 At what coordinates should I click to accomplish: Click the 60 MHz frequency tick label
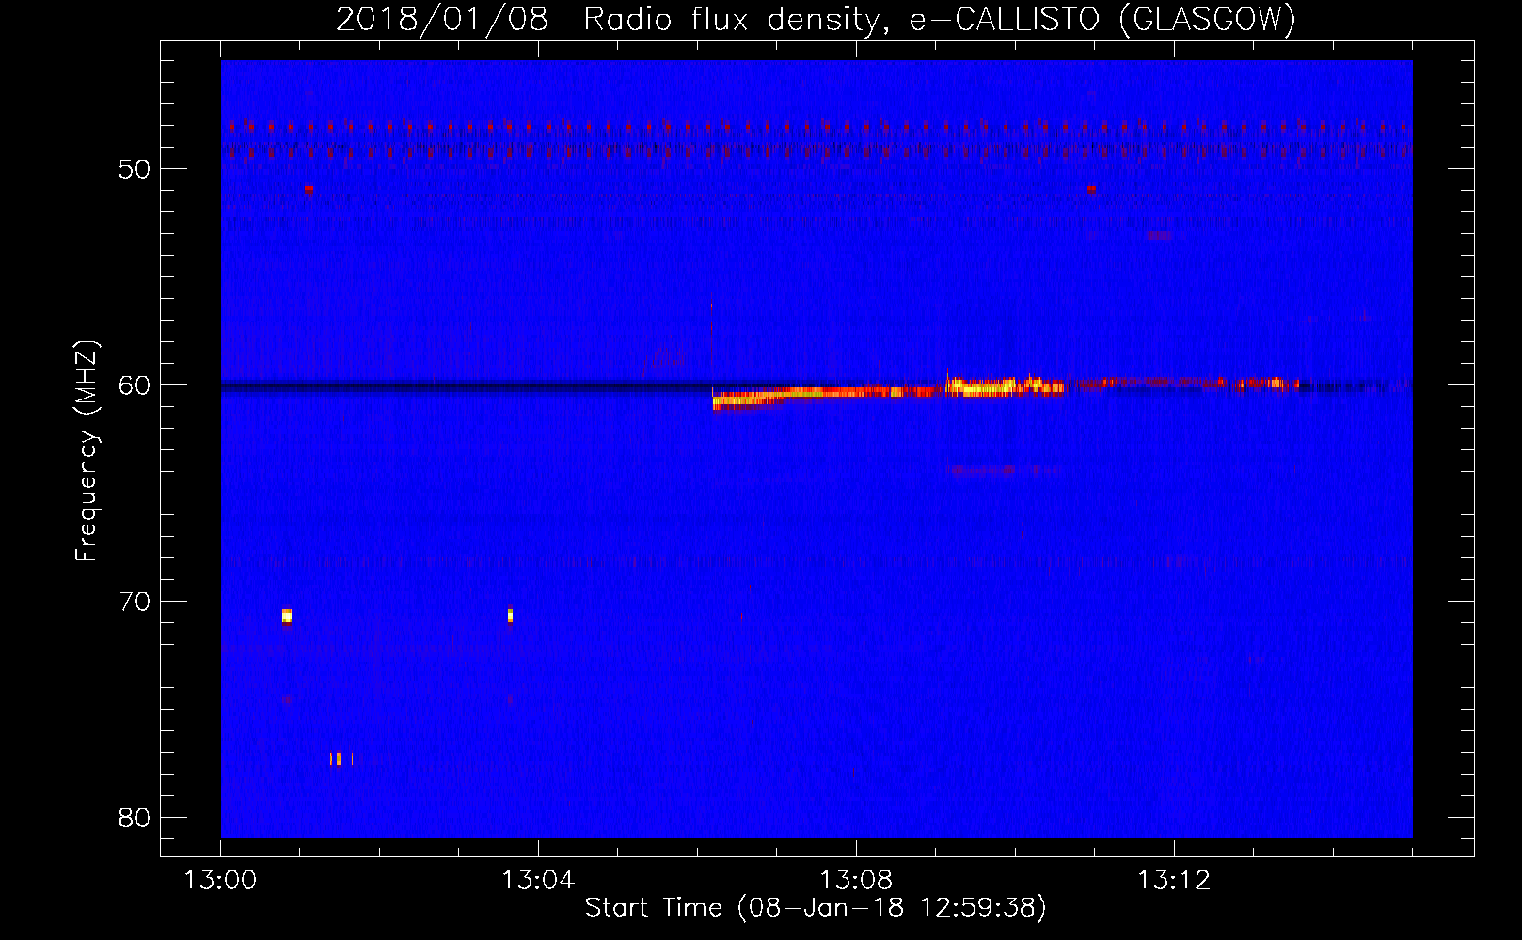[135, 385]
